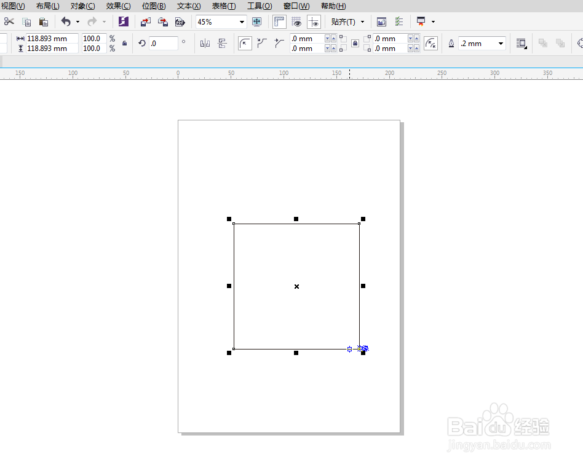Viewport: 583px width, 465px height.
Task: Open the 布局(L) menu
Action: (47, 6)
